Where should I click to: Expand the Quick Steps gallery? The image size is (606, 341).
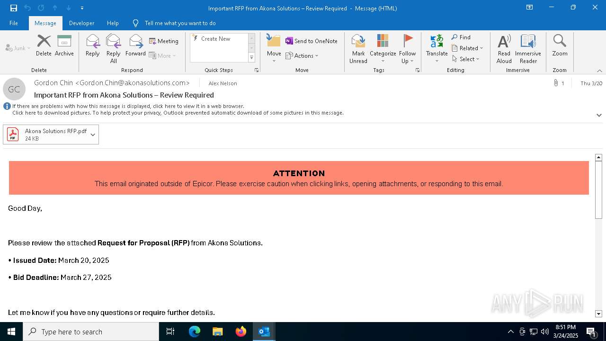pyautogui.click(x=252, y=58)
